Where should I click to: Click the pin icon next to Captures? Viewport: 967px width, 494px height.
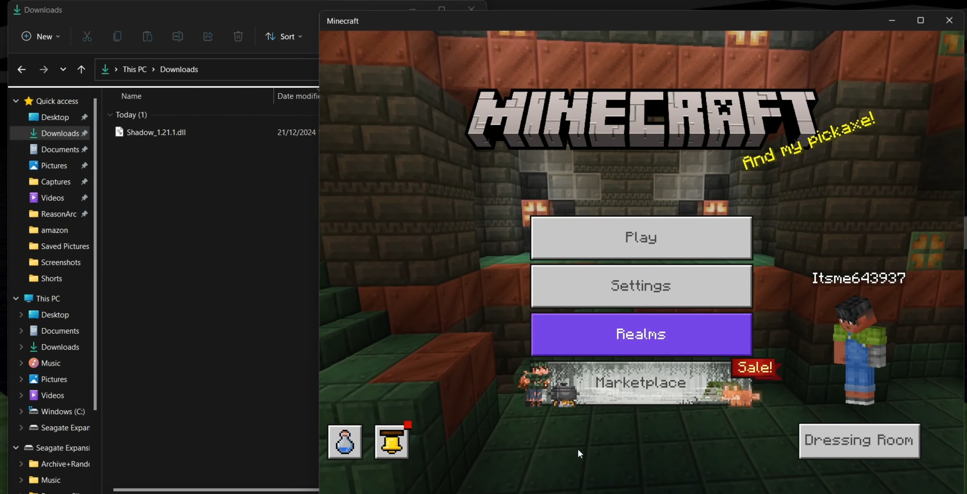[x=84, y=182]
